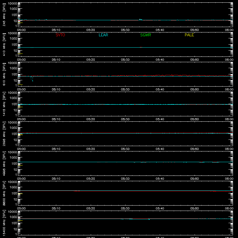The image size is (238, 238).
Task: Click the 05:10 time label below 410 MHz plot
Action: pos(56,60)
